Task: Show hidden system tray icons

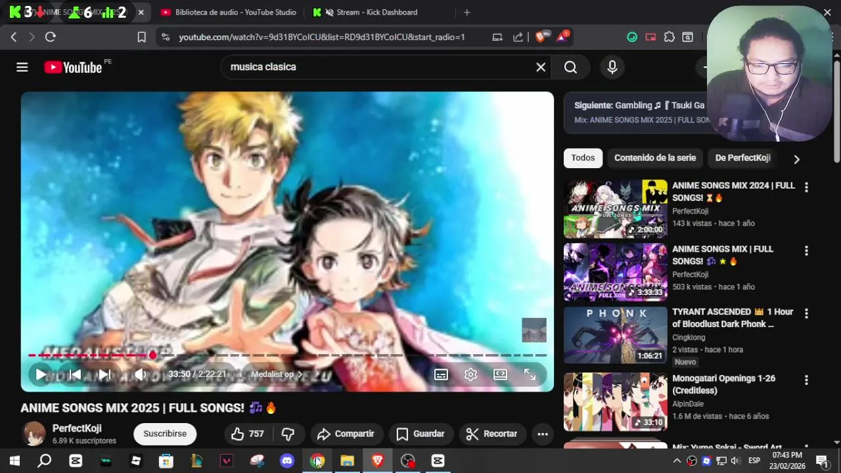Action: 676,461
